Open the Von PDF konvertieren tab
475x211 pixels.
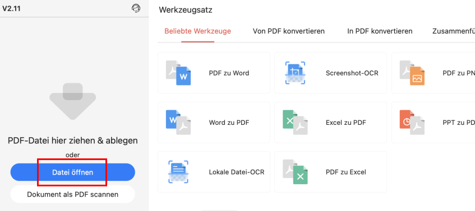tap(289, 31)
